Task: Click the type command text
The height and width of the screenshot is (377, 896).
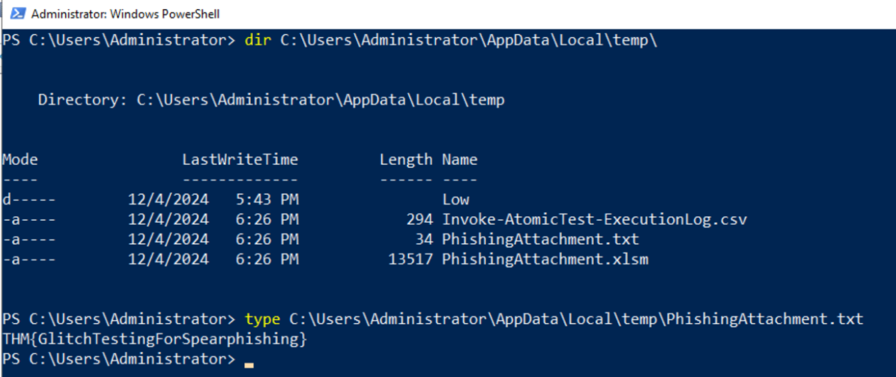Action: coord(262,318)
